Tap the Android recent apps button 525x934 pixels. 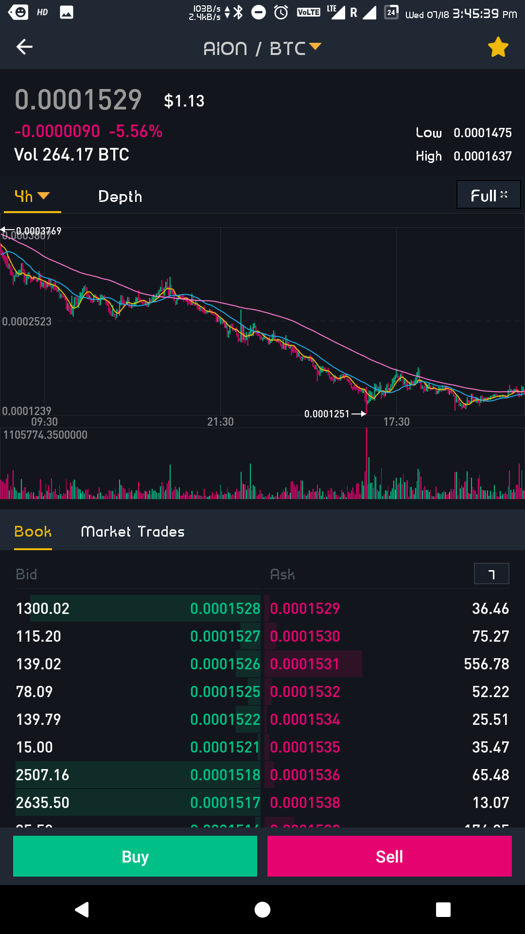coord(443,909)
